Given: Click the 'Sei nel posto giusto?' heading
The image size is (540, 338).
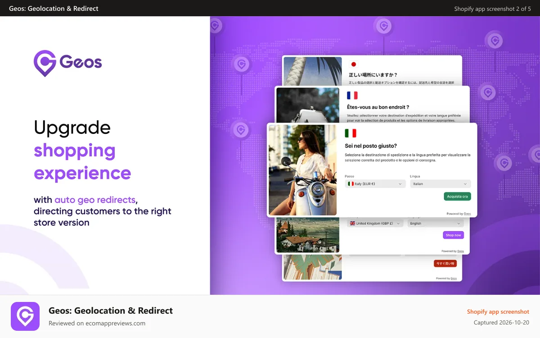Looking at the screenshot, I should (371, 146).
